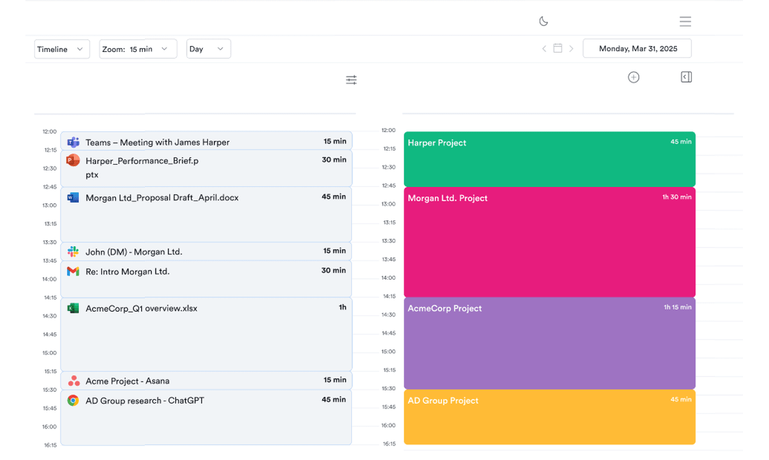Click the Excel icon for AcmeCorp overview
Image resolution: width=769 pixels, height=460 pixels.
point(73,308)
